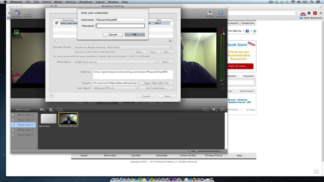This screenshot has width=324, height=182.
Task: Click the Broadcast toolbar icon in Wirecast
Action: [x=17, y=14]
